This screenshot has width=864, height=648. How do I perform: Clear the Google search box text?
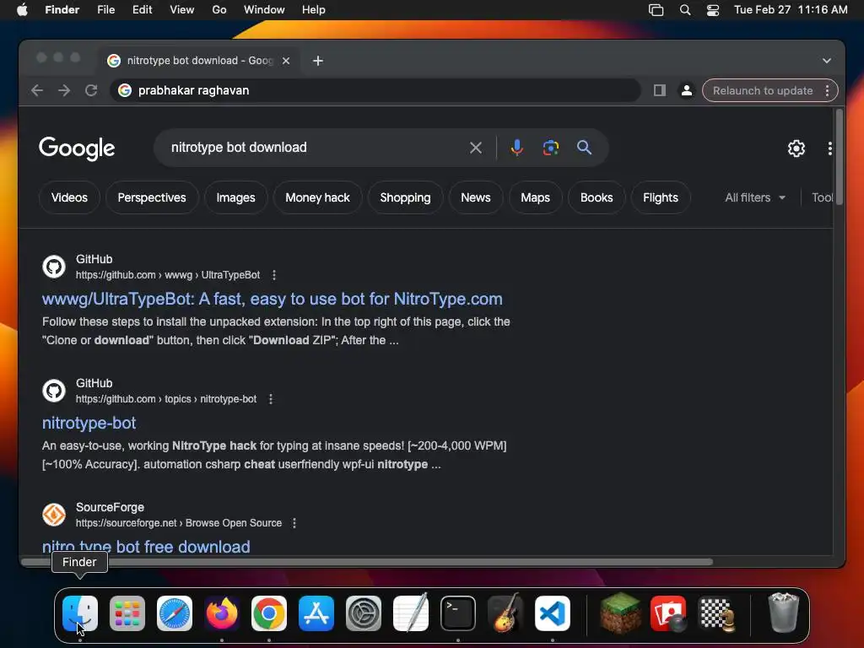click(x=476, y=148)
